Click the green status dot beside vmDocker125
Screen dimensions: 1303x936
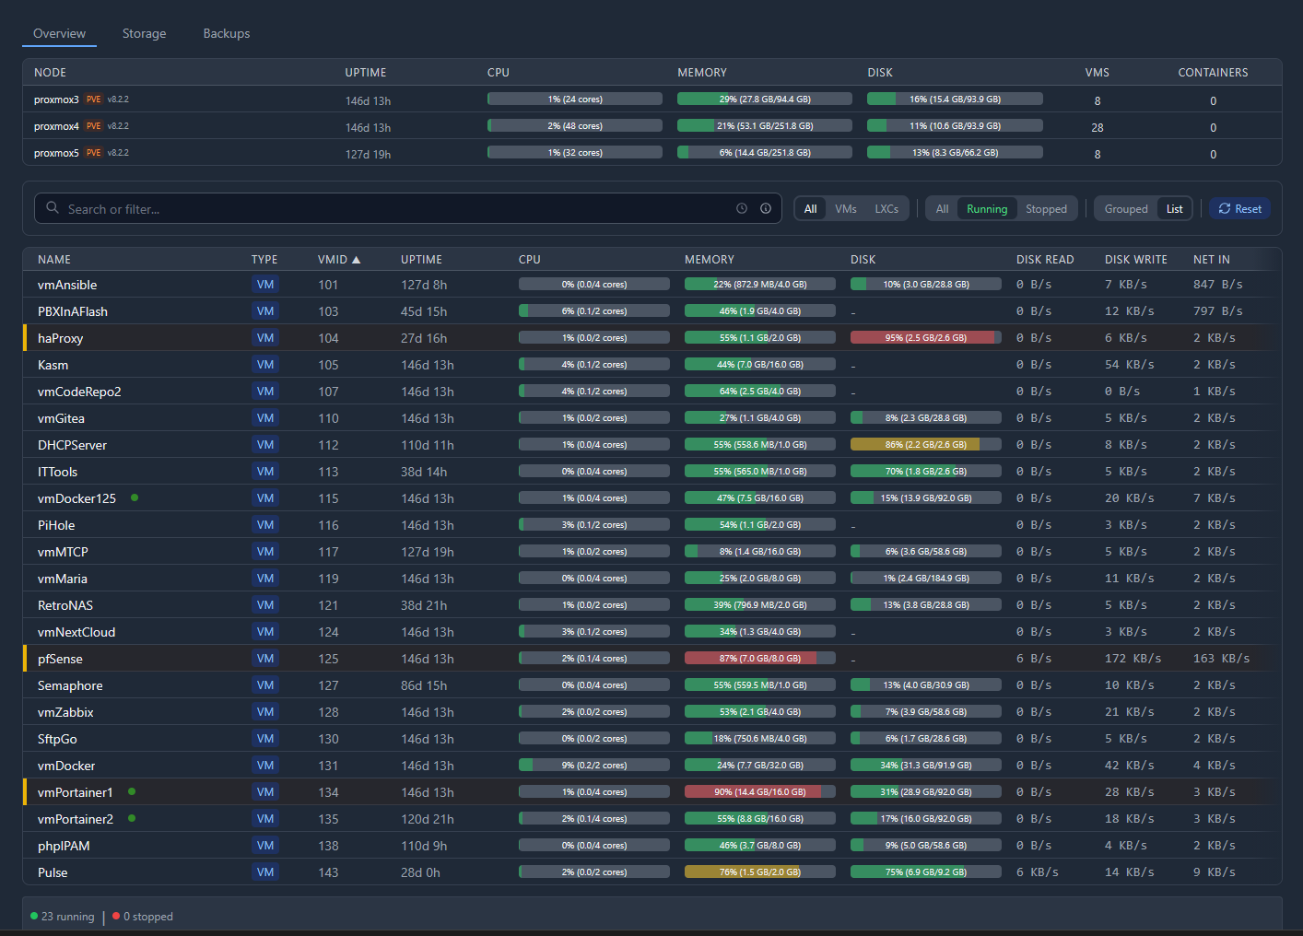point(135,497)
